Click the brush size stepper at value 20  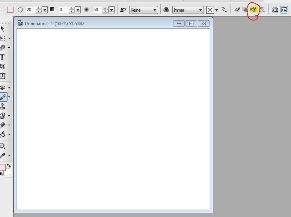coord(38,10)
